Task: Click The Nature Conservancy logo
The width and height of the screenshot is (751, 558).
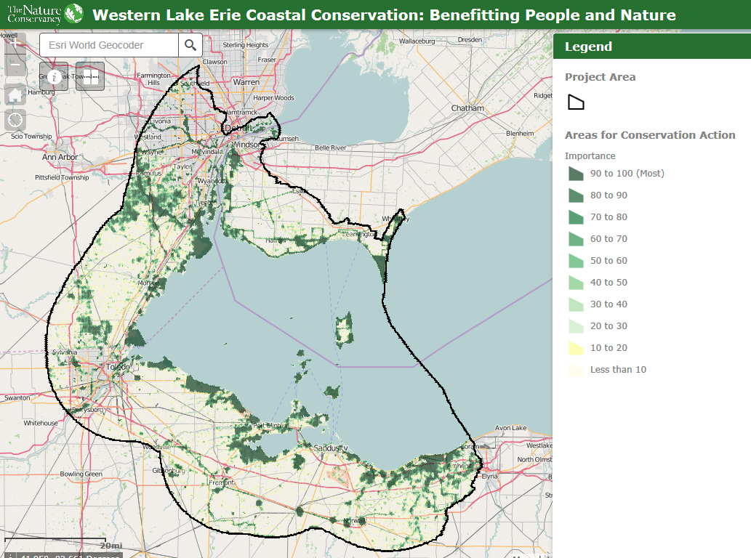Action: coord(45,14)
